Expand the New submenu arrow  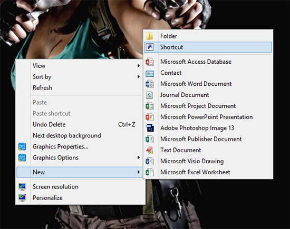point(138,172)
